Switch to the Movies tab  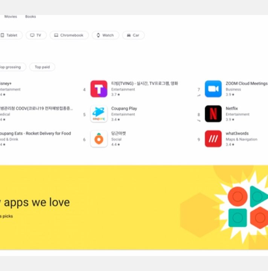click(11, 17)
